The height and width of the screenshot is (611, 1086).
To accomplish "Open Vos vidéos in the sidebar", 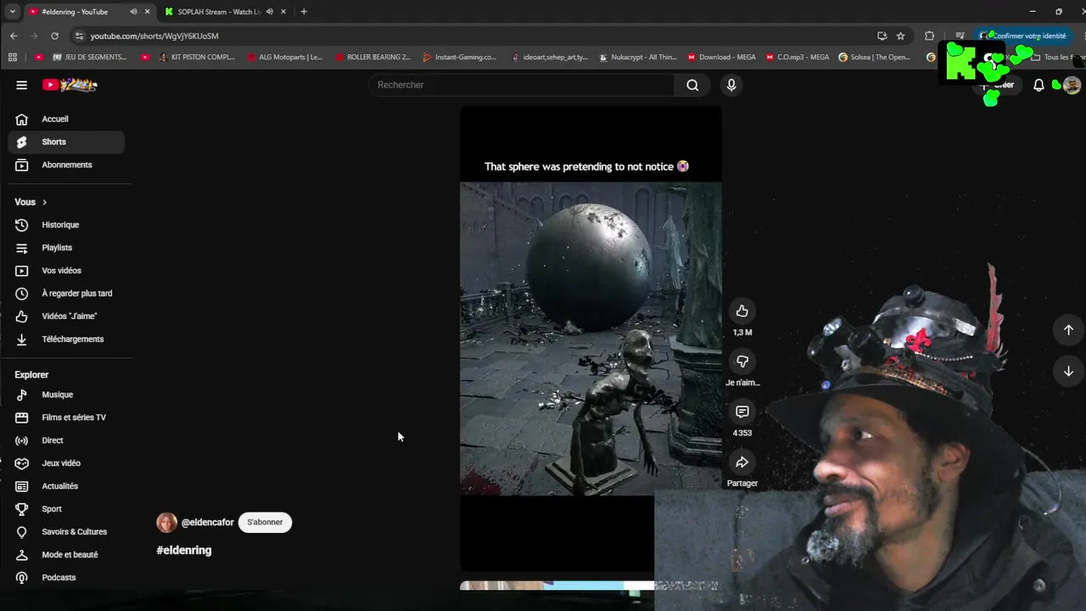I will click(66, 271).
